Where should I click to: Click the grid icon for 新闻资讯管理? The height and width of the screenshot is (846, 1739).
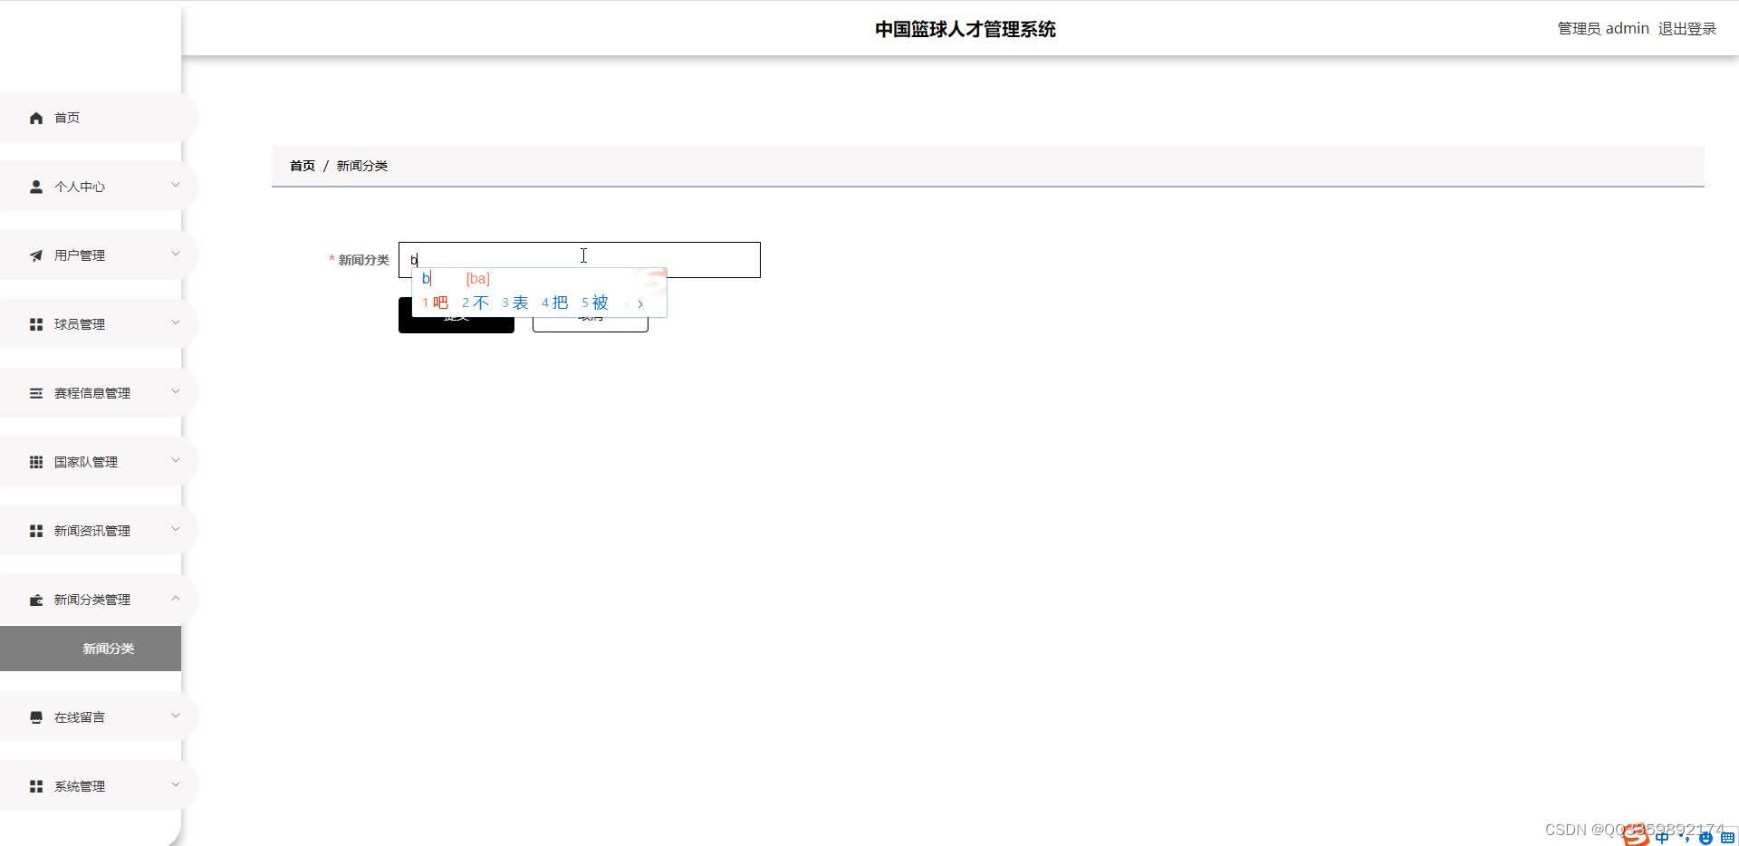pyautogui.click(x=36, y=531)
